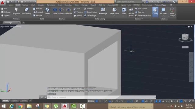
Task: Open the Move Gizmo tool
Action: pyautogui.click(x=172, y=12)
